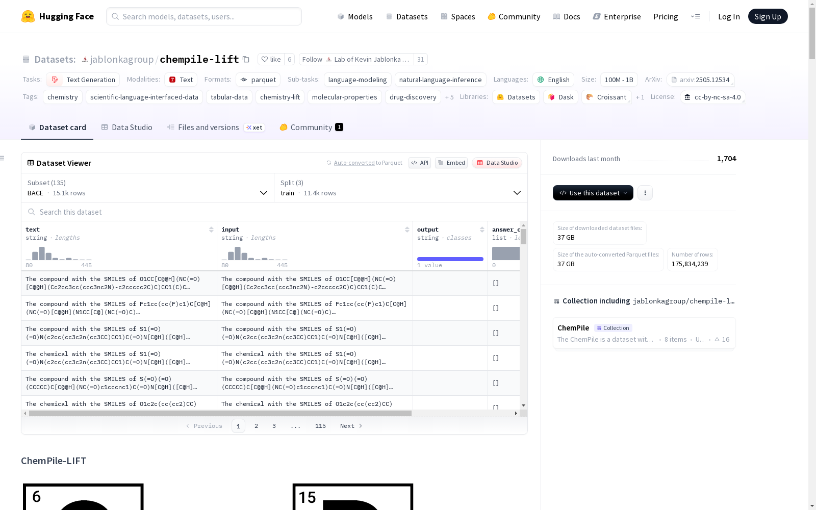
Task: Open the Community tab with 1 discussion
Action: [311, 127]
